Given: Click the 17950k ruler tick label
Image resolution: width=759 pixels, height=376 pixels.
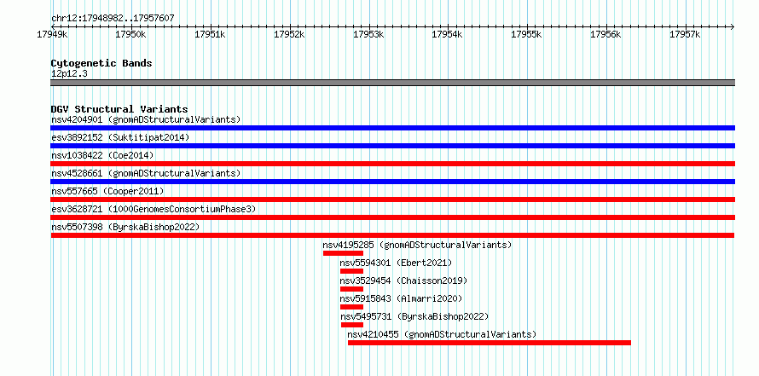Looking at the screenshot, I should coord(131,35).
